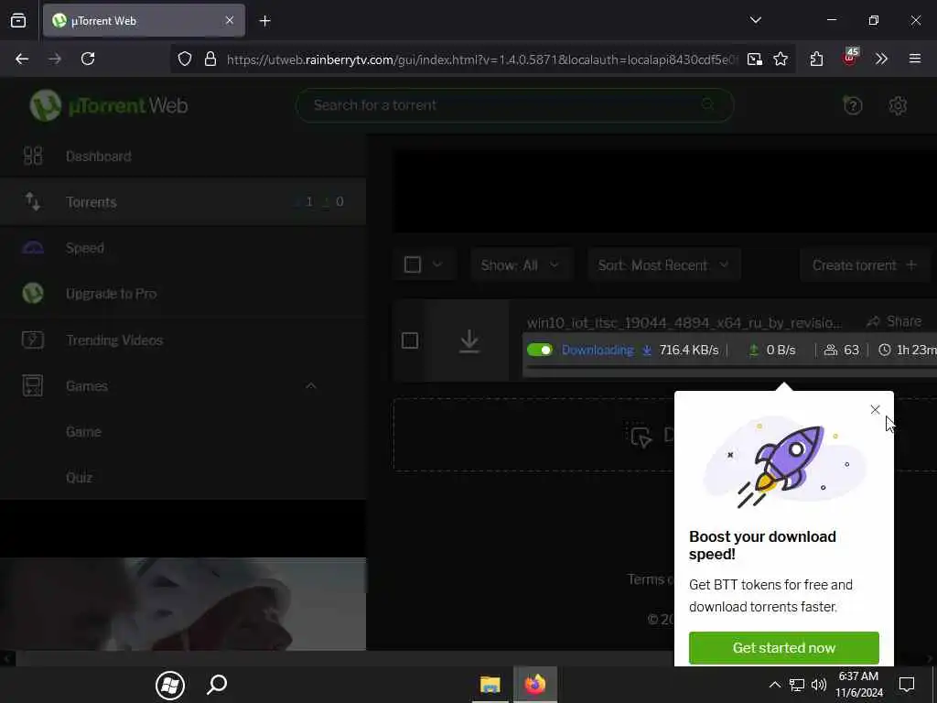This screenshot has width=937, height=703.
Task: Click the uBlock extension icon with badge 45
Action: coord(850,58)
